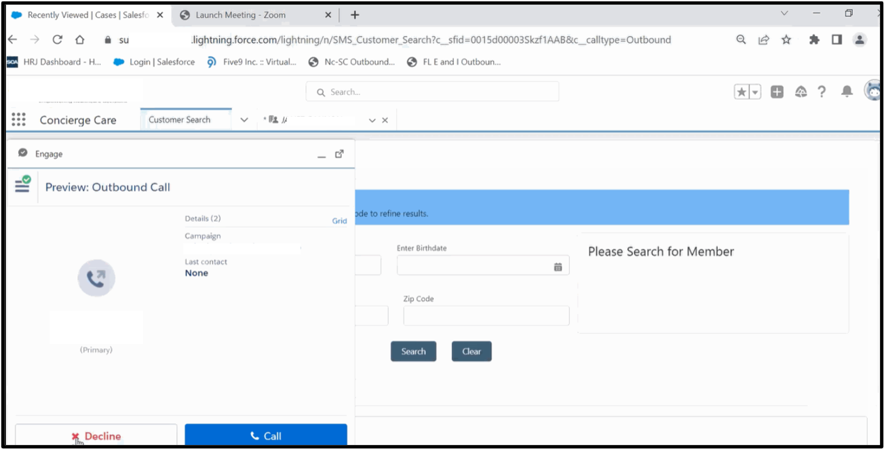Close the Launch Meeting - Zoom tab
This screenshot has height=449, width=886.
coord(328,15)
